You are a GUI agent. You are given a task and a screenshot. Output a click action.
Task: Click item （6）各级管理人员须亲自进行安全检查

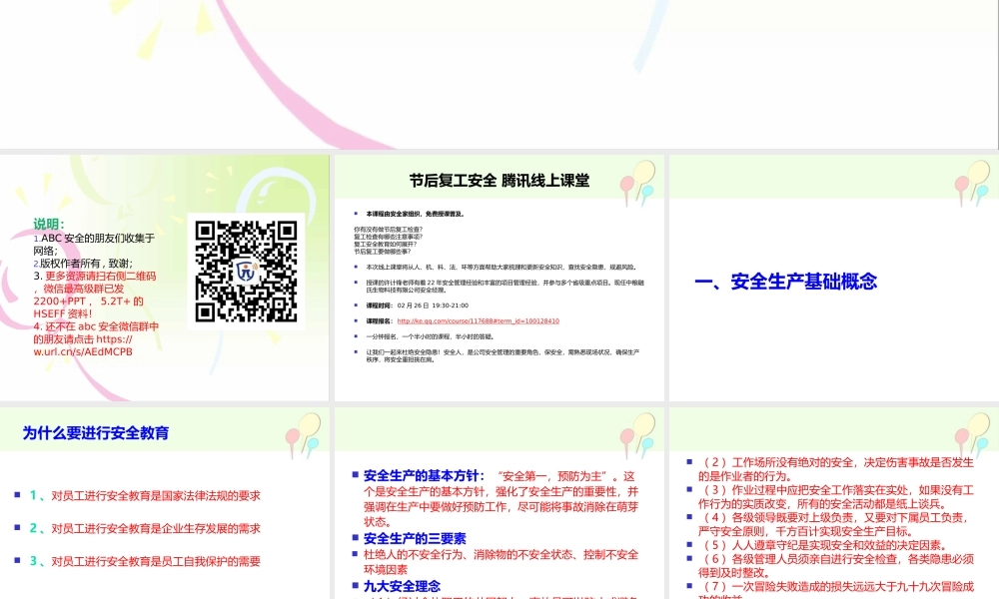836,566
